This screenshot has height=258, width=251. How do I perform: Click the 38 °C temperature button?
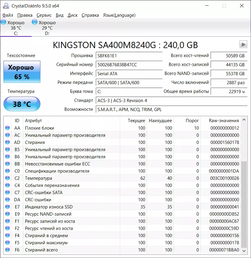[x=22, y=104]
